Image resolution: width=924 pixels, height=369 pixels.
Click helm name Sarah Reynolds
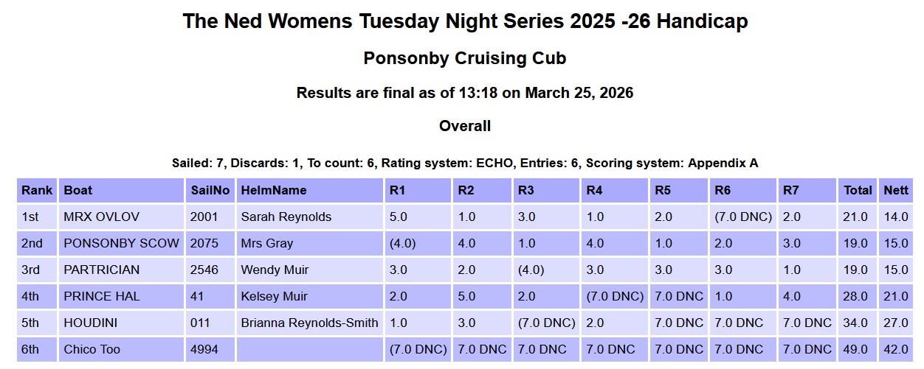[x=286, y=217]
